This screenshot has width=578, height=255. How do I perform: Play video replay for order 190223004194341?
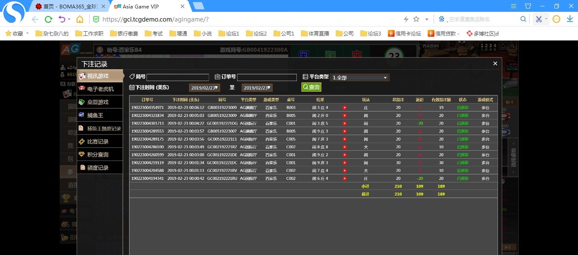pyautogui.click(x=345, y=179)
